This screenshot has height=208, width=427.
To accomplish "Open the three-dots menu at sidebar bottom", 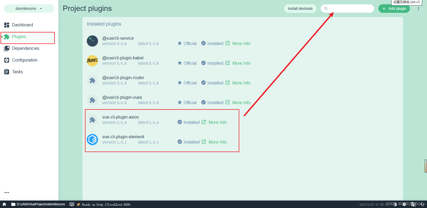I will (x=7, y=192).
